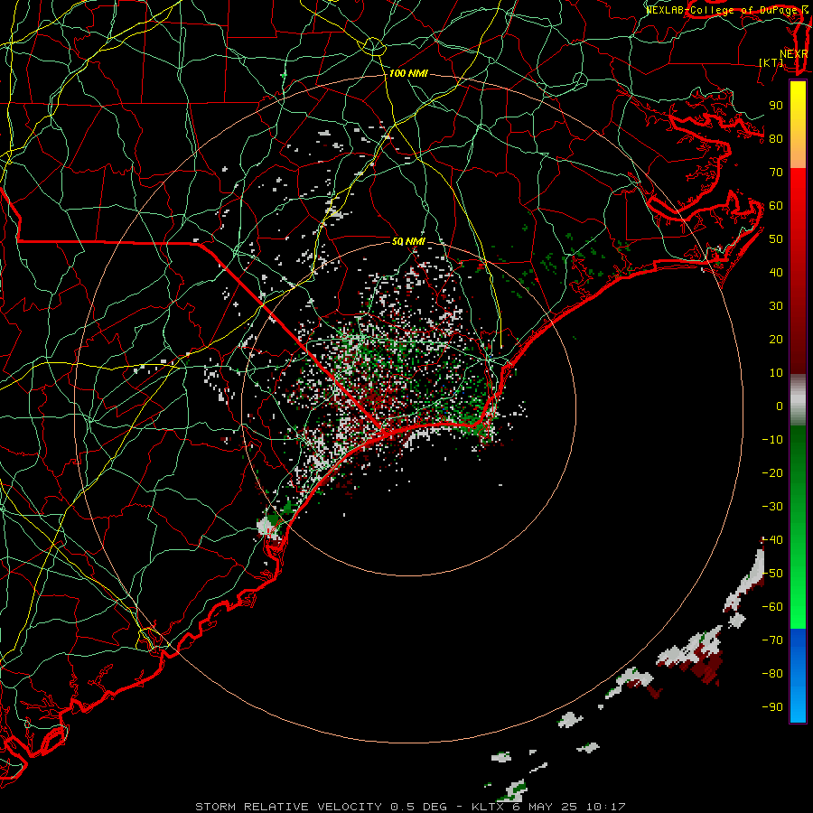Click the positive 70 scale label
This screenshot has height=813, width=813.
coord(776,173)
